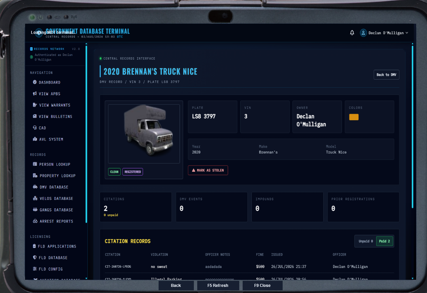Filter citations by Paid 2
The width and height of the screenshot is (427, 293).
point(385,241)
